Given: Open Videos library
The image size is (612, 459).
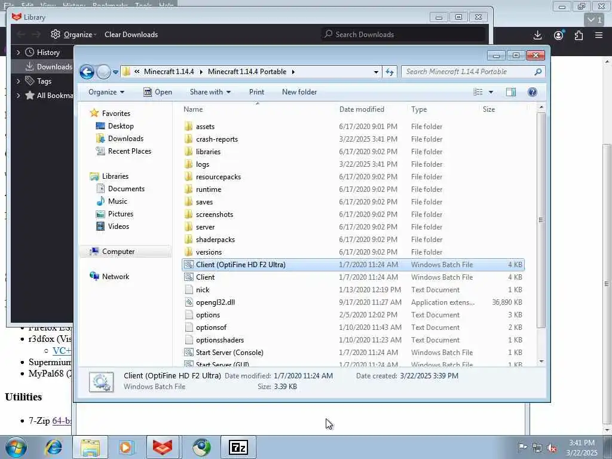Looking at the screenshot, I should 118,227.
